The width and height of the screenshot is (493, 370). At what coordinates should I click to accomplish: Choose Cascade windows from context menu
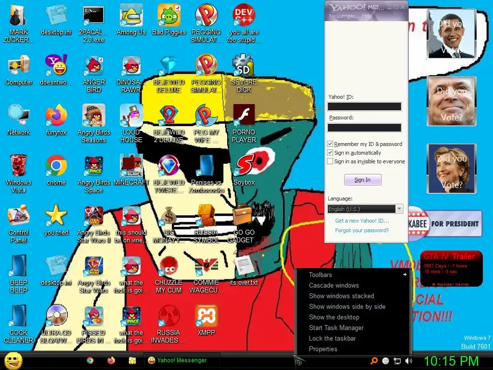[x=334, y=285]
